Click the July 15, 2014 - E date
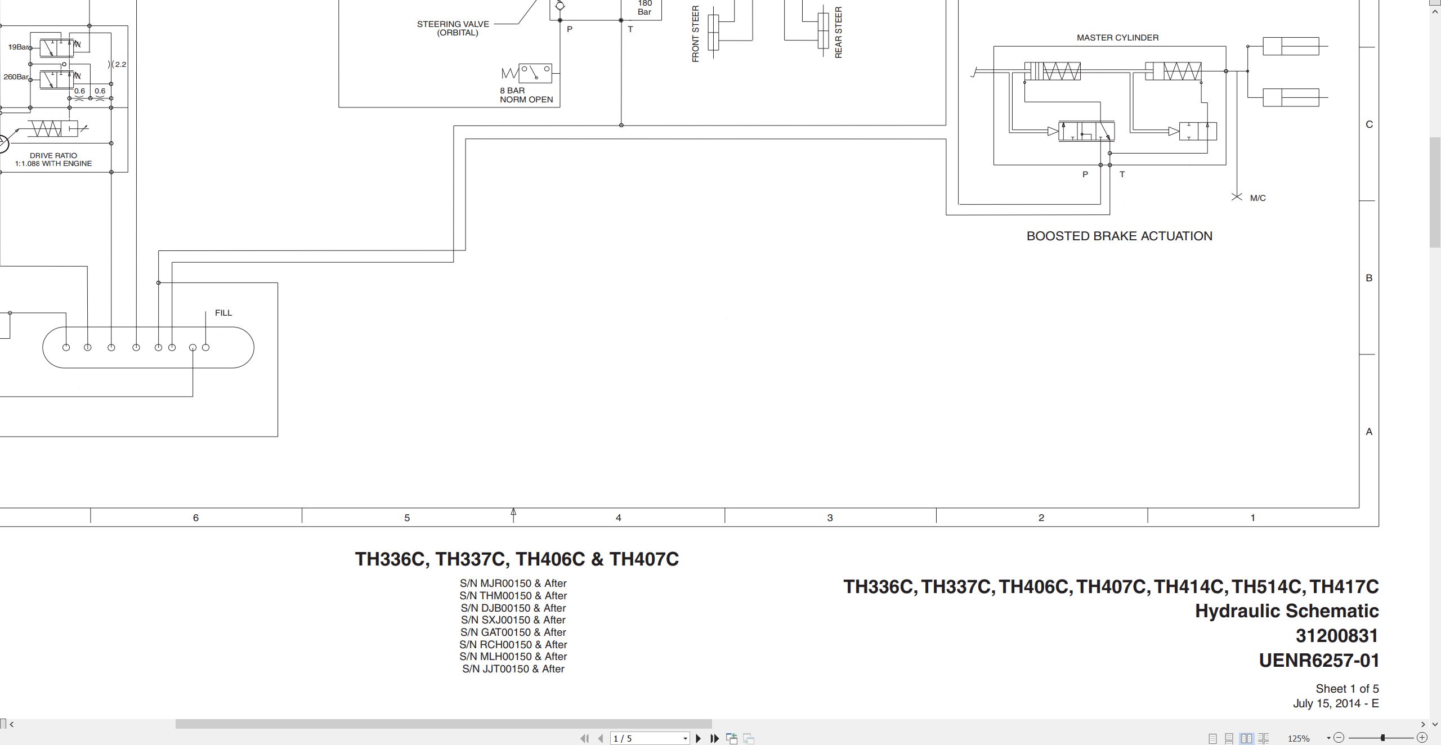 pos(1336,703)
